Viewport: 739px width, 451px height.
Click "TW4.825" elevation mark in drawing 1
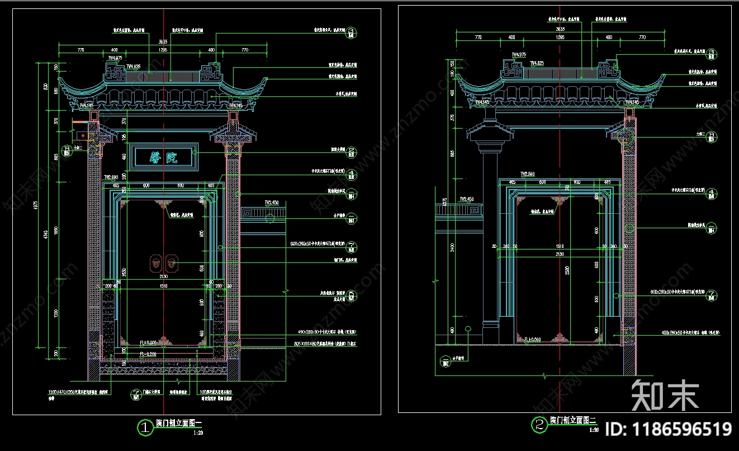[133, 66]
